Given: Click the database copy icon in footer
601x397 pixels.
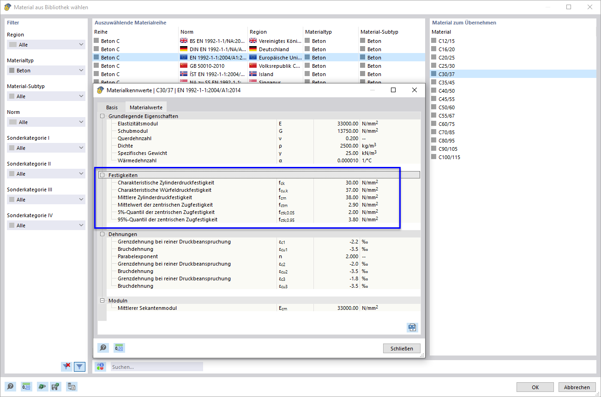Looking at the screenshot, I should coord(72,387).
